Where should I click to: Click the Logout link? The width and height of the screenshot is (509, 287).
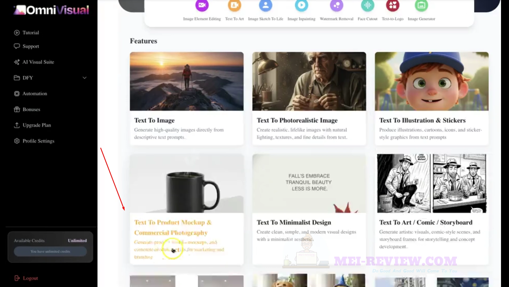pyautogui.click(x=30, y=278)
